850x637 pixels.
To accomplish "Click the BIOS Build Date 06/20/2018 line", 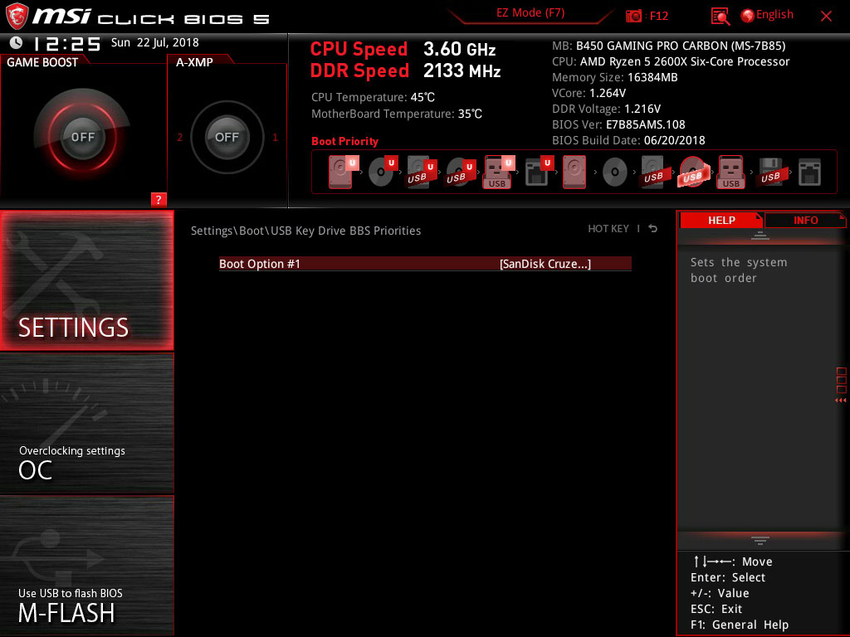I will pos(628,139).
